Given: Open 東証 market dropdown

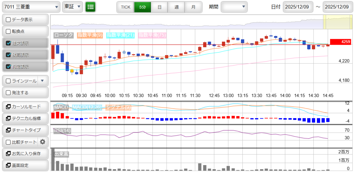Looking at the screenshot, I should tap(72, 7).
